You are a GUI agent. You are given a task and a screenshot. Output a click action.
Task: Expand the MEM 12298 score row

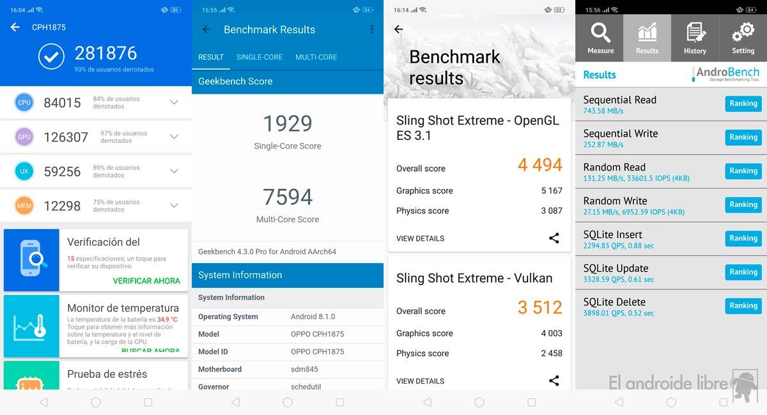174,206
